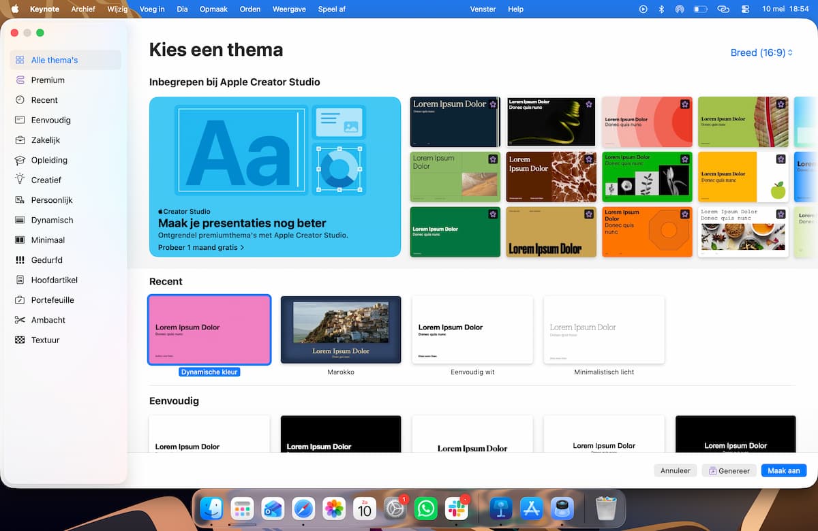Choose the tan bold-type premium theme
The height and width of the screenshot is (531, 818).
[551, 232]
